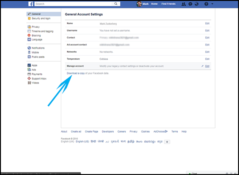Open Blocking settings
This screenshot has width=239, height=175.
(x=36, y=35)
